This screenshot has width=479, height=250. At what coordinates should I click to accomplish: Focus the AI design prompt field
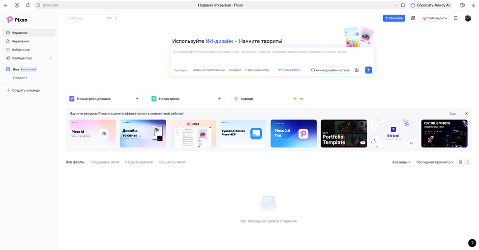click(x=272, y=56)
